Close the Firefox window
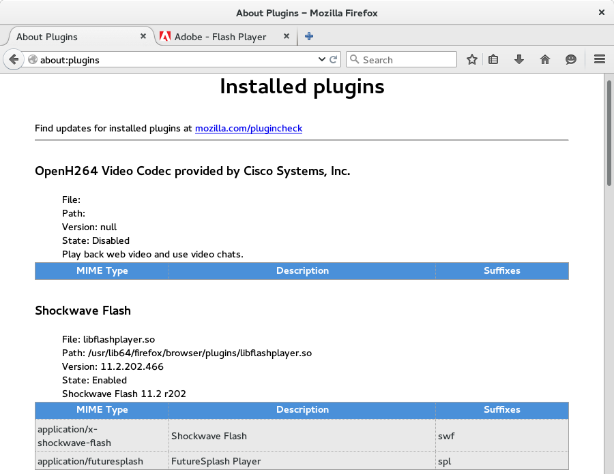 pyautogui.click(x=601, y=13)
